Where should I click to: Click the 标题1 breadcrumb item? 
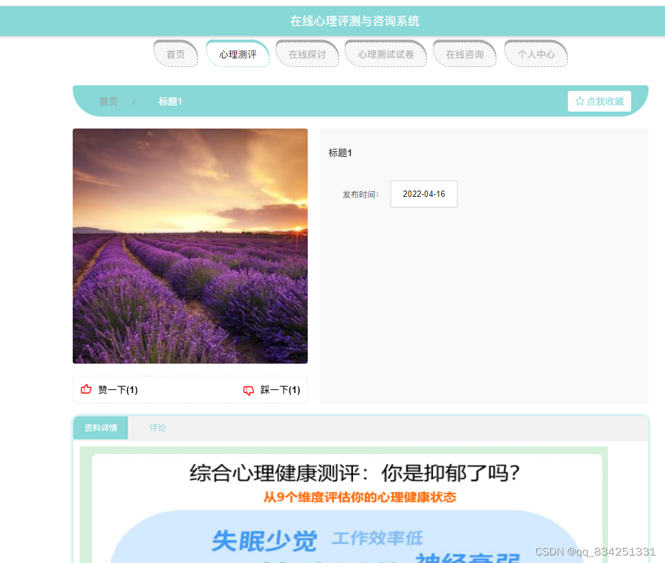coord(170,102)
